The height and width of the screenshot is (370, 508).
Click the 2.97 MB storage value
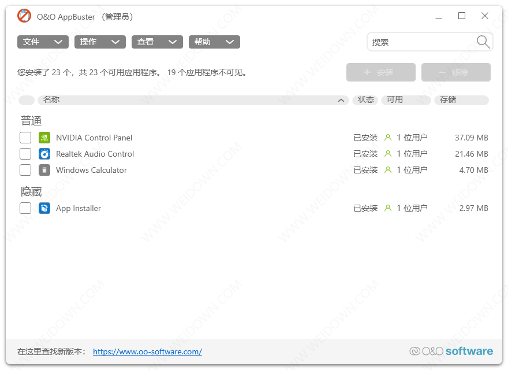point(474,208)
